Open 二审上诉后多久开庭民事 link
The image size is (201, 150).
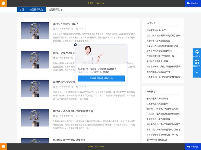click(x=157, y=104)
